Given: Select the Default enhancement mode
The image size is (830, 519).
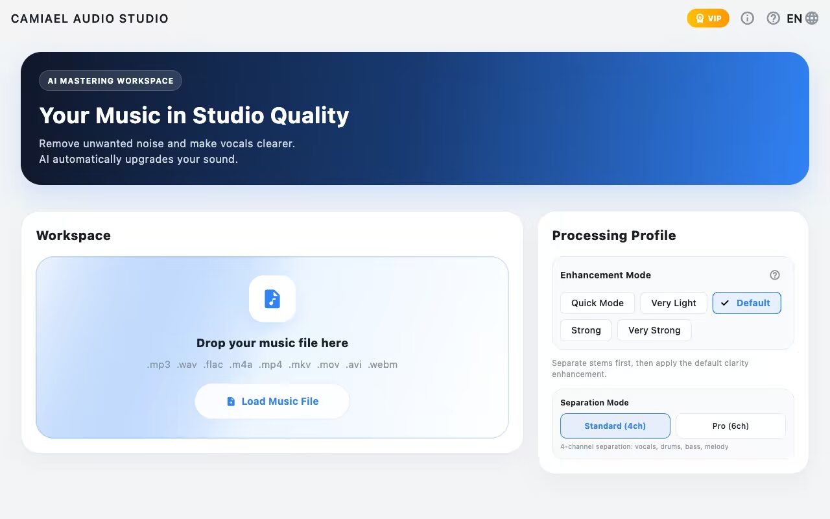Looking at the screenshot, I should click(746, 303).
